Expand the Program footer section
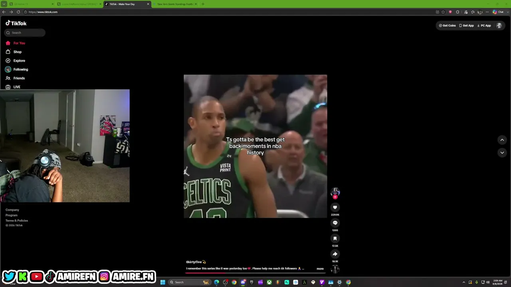The image size is (511, 287). point(12,215)
